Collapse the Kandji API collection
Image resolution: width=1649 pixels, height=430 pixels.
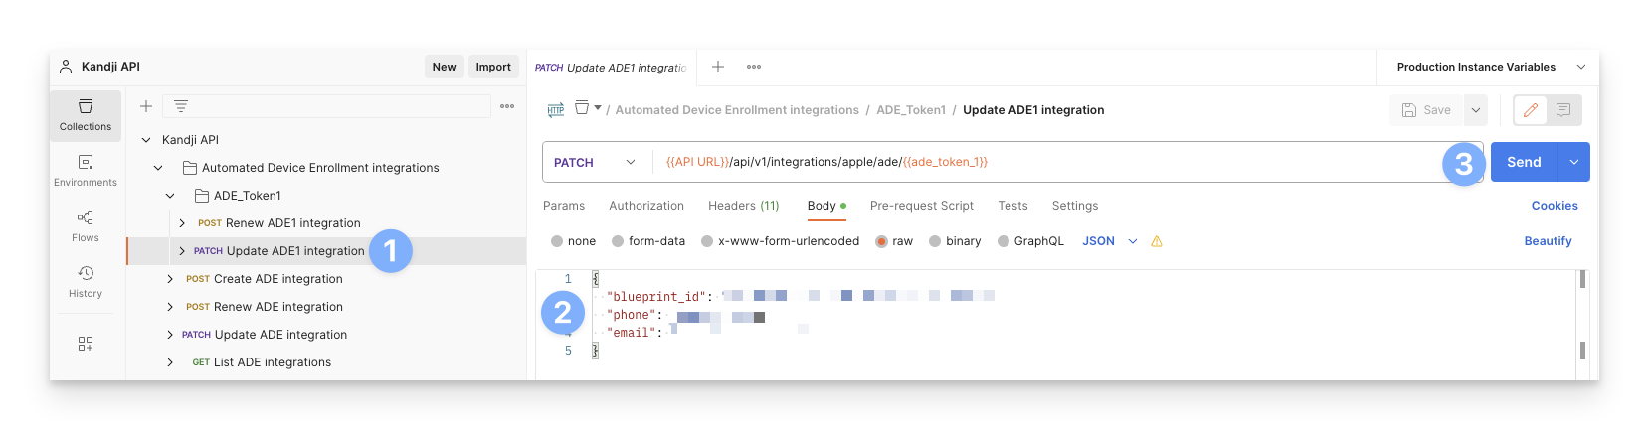click(146, 140)
